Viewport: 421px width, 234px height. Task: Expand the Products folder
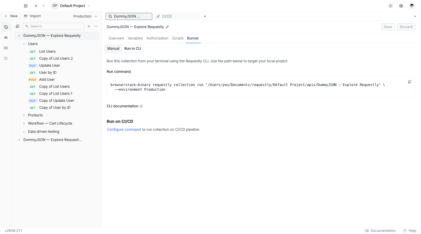[24, 115]
